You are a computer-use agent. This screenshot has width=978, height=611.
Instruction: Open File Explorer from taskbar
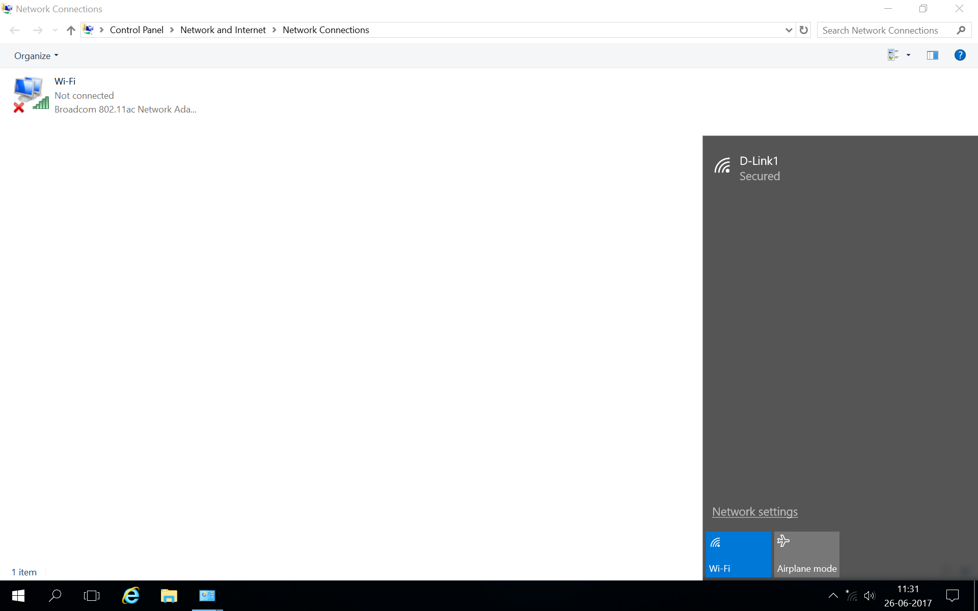pyautogui.click(x=169, y=596)
